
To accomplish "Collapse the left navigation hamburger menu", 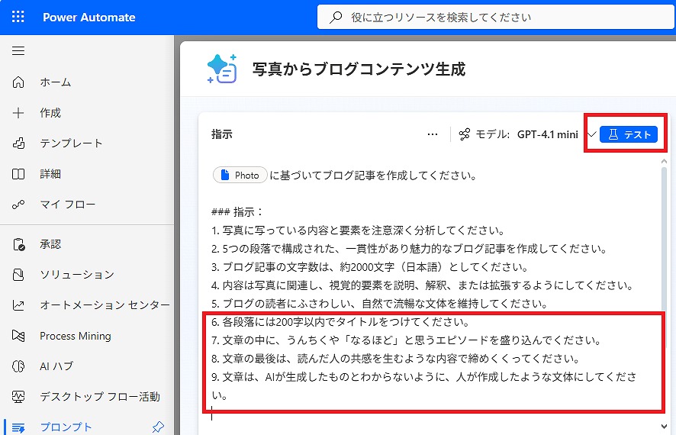I will coord(18,51).
